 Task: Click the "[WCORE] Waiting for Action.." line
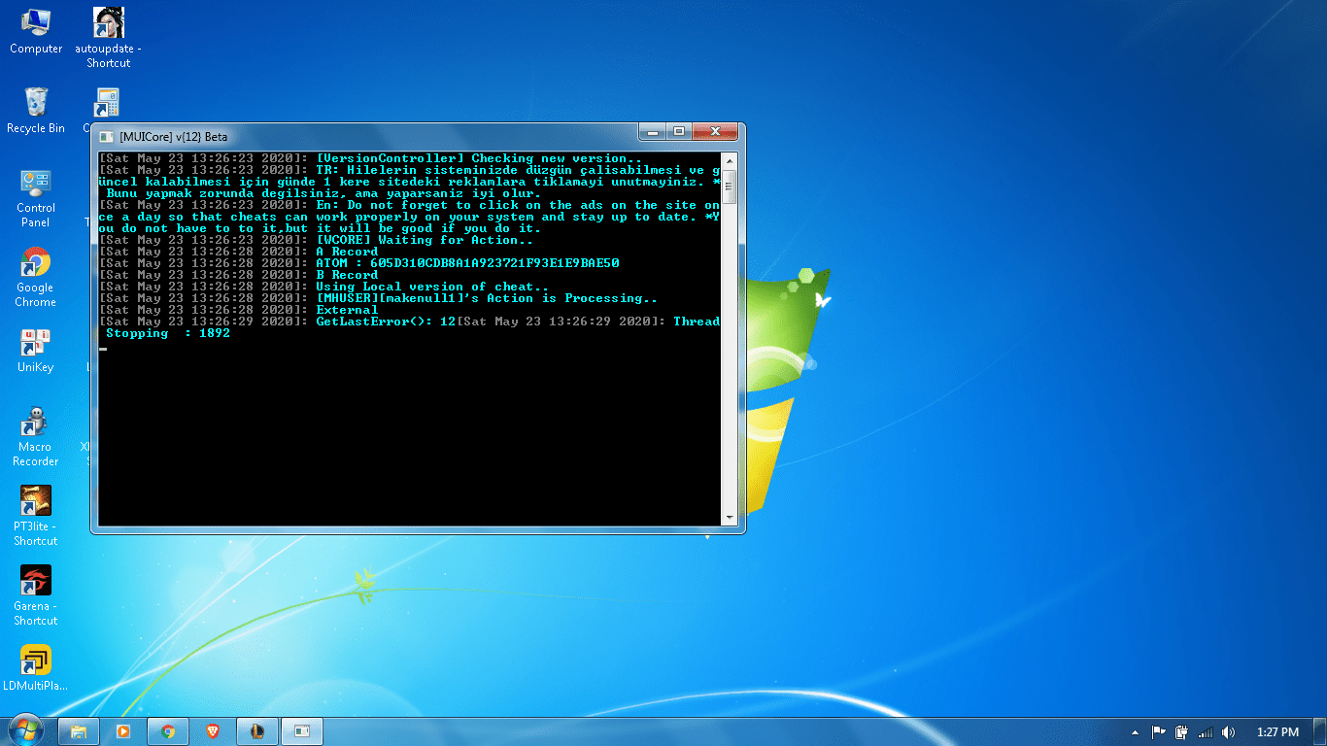tap(425, 240)
